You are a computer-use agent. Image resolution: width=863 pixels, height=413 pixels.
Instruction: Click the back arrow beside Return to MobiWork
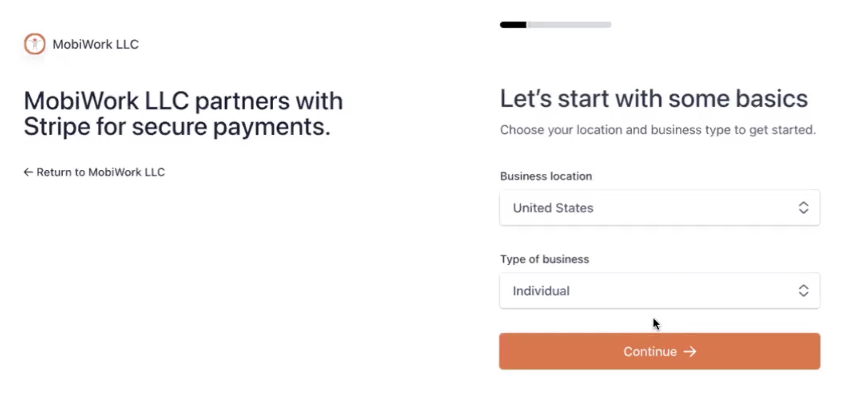coord(28,172)
